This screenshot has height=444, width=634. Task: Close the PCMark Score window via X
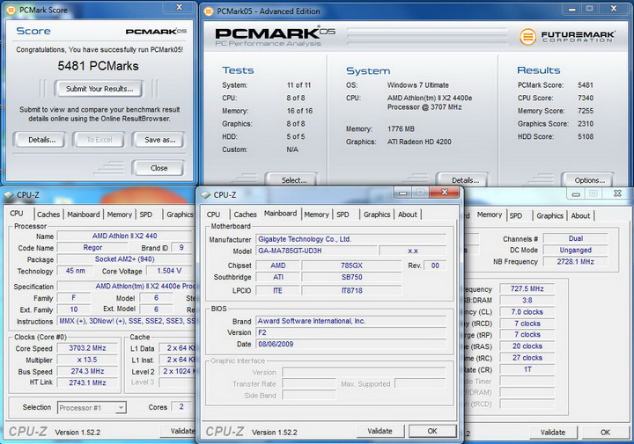click(180, 7)
